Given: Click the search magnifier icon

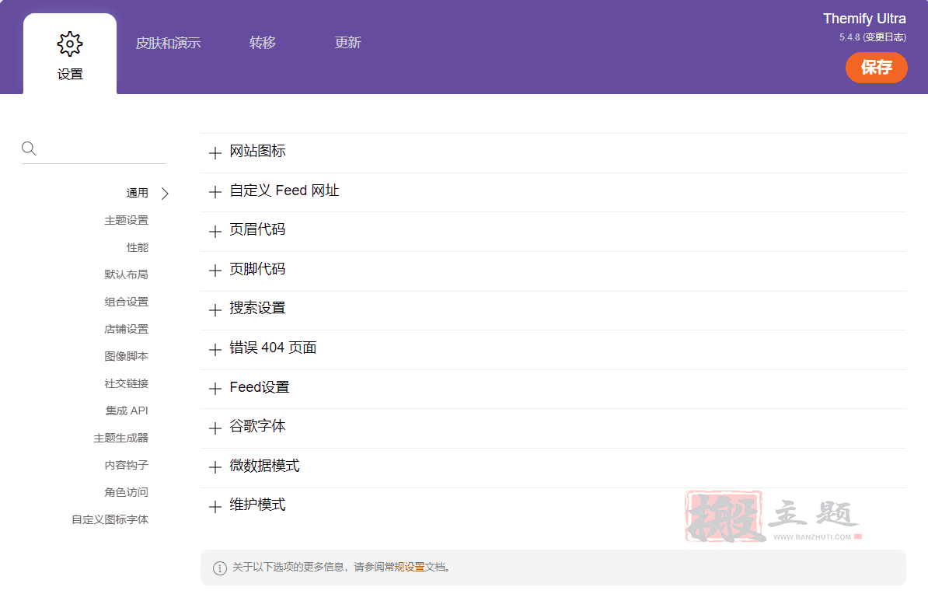Looking at the screenshot, I should pos(29,148).
